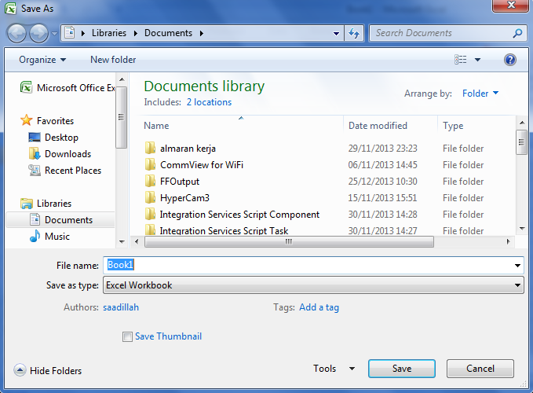The image size is (533, 393).
Task: Open the address bar history dropdown
Action: pyautogui.click(x=336, y=33)
